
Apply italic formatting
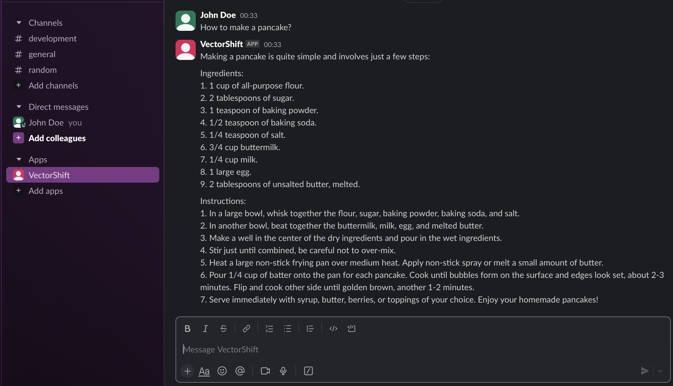(205, 329)
